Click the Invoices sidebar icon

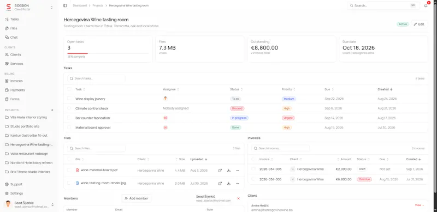coord(7,81)
